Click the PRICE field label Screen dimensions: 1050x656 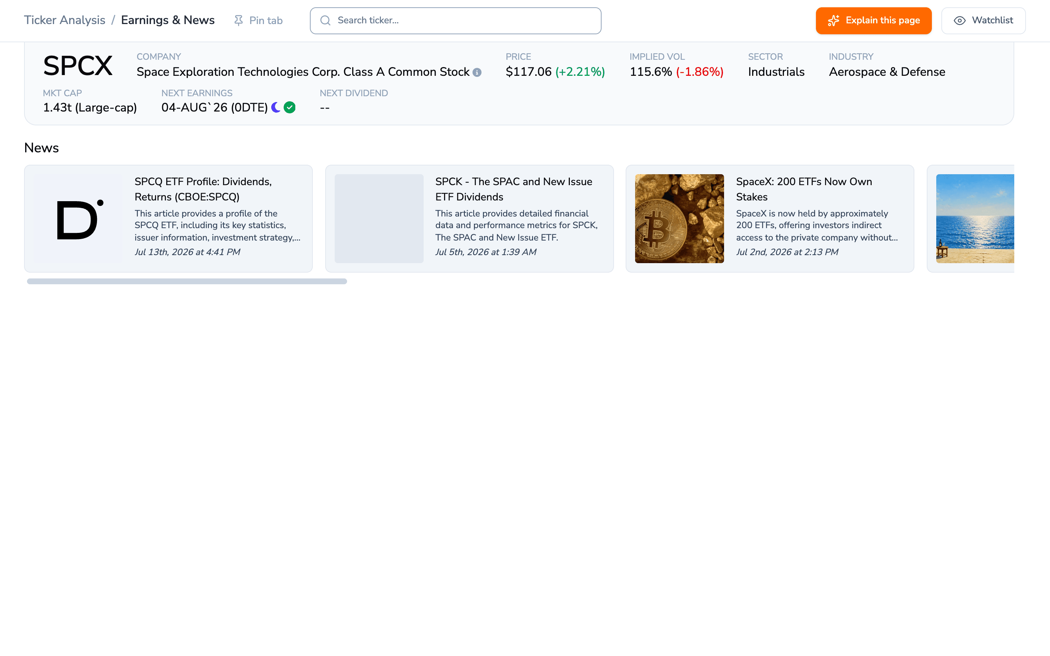518,57
